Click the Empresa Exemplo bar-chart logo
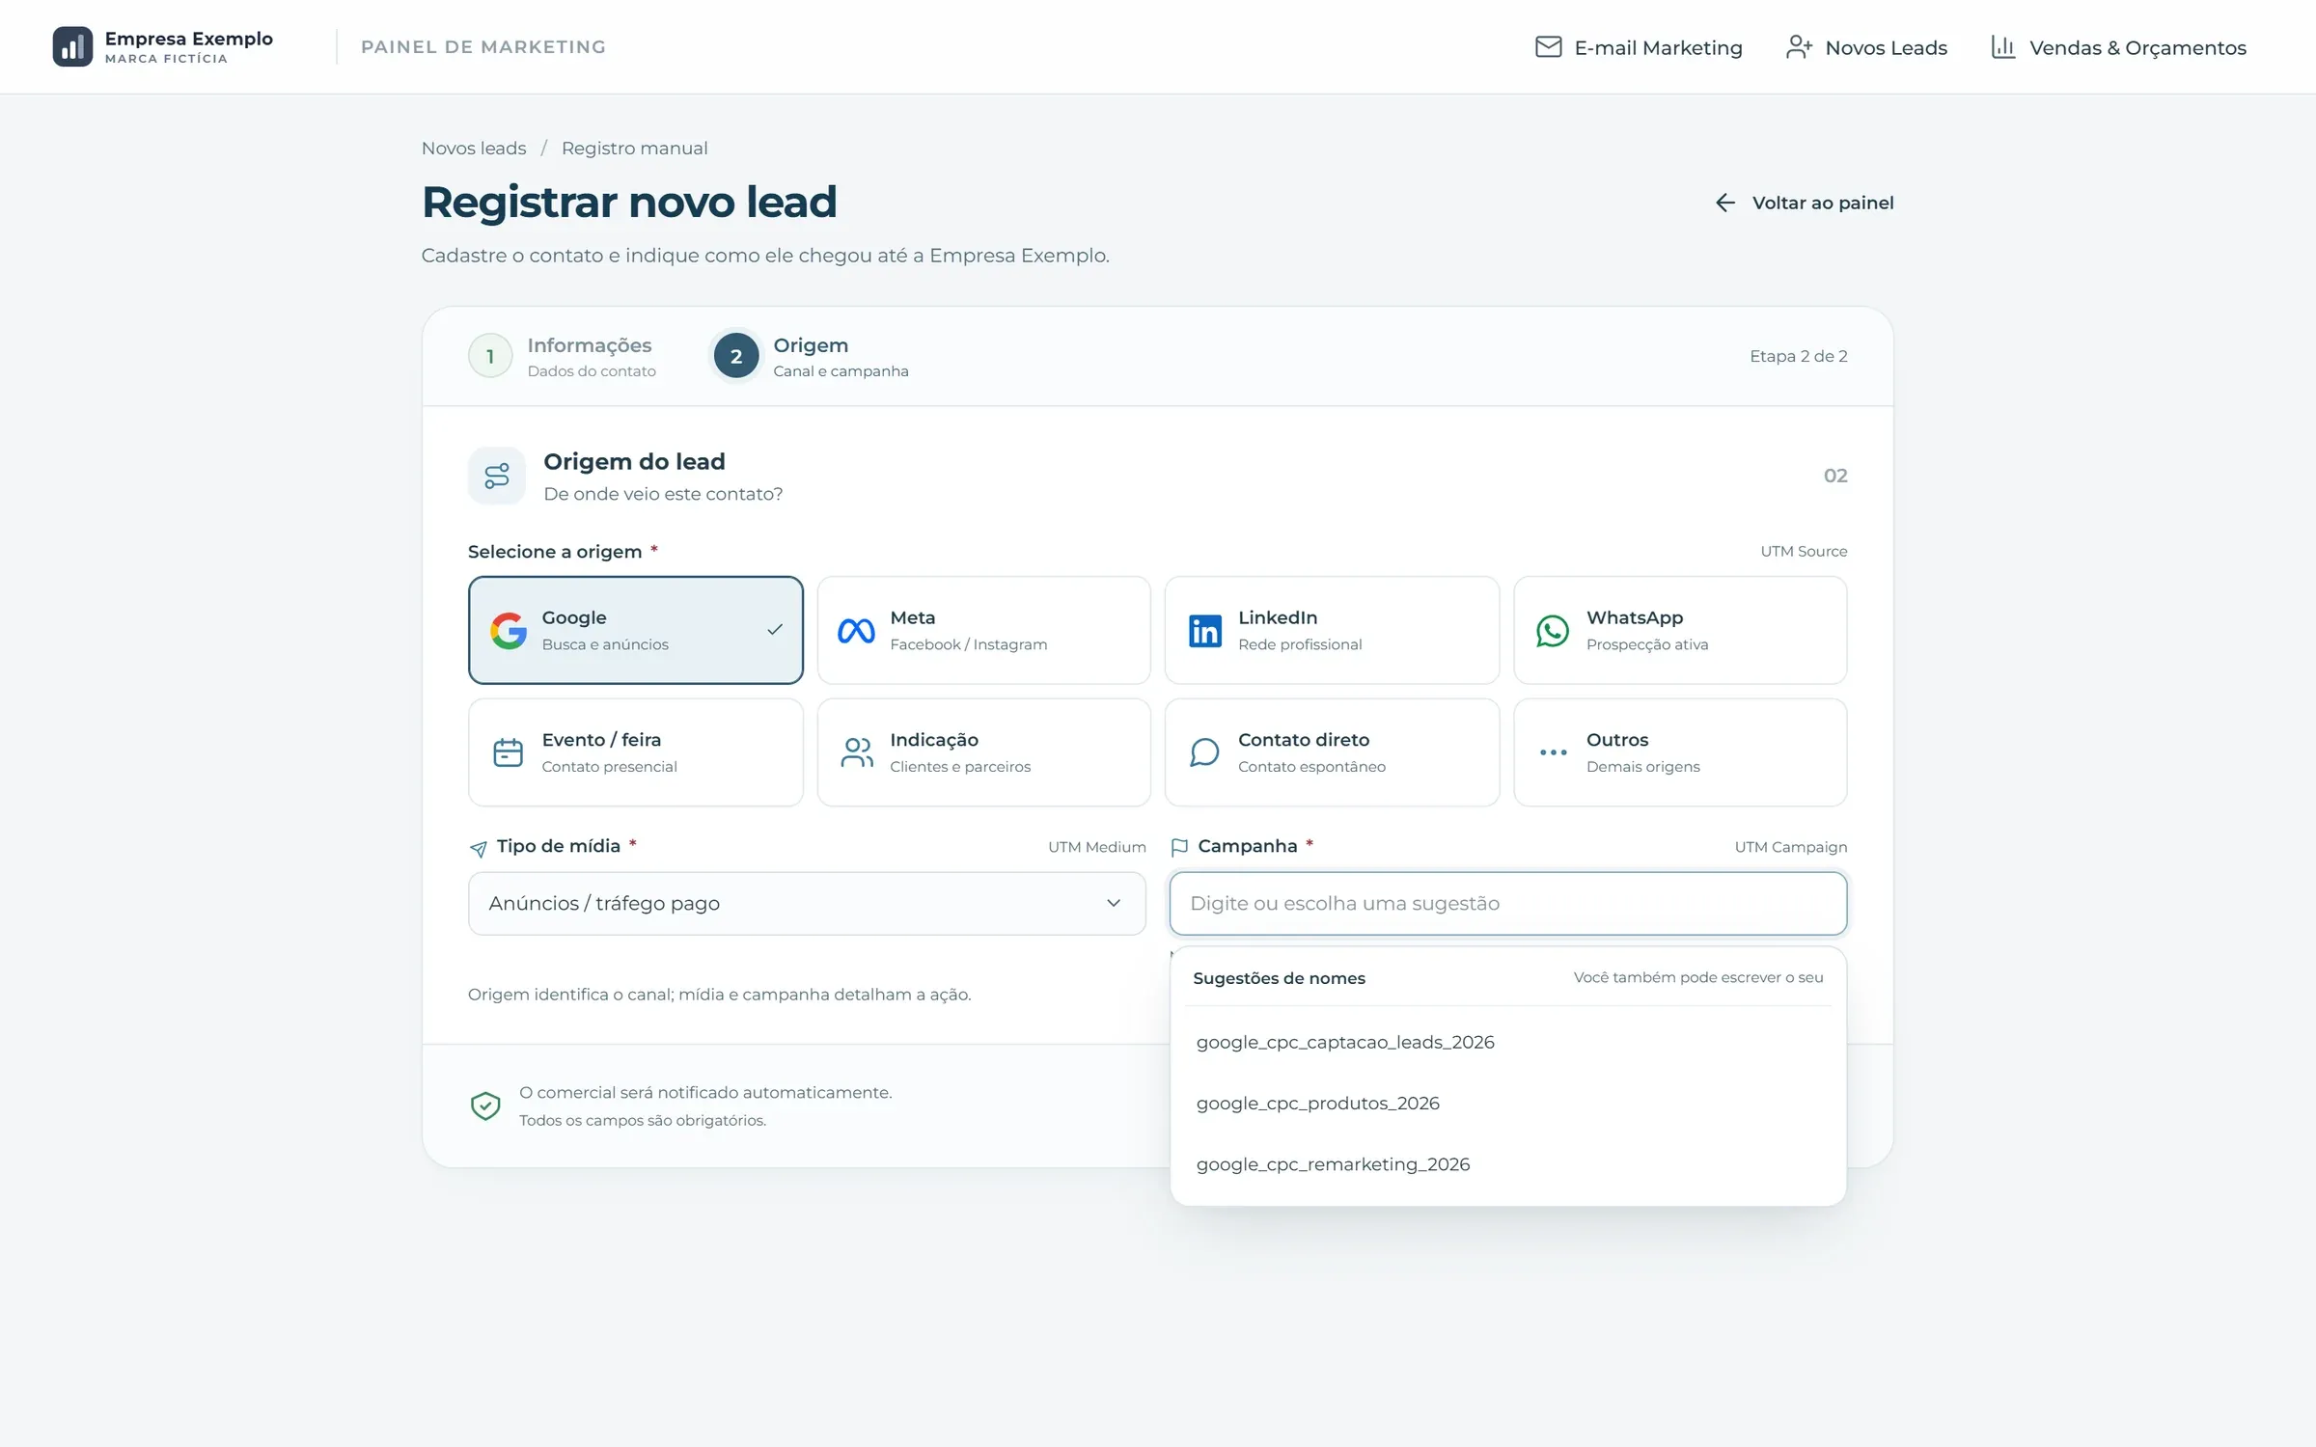 coord(72,46)
